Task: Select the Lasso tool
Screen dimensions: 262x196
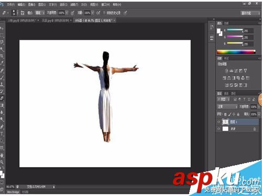Action: coord(2,42)
